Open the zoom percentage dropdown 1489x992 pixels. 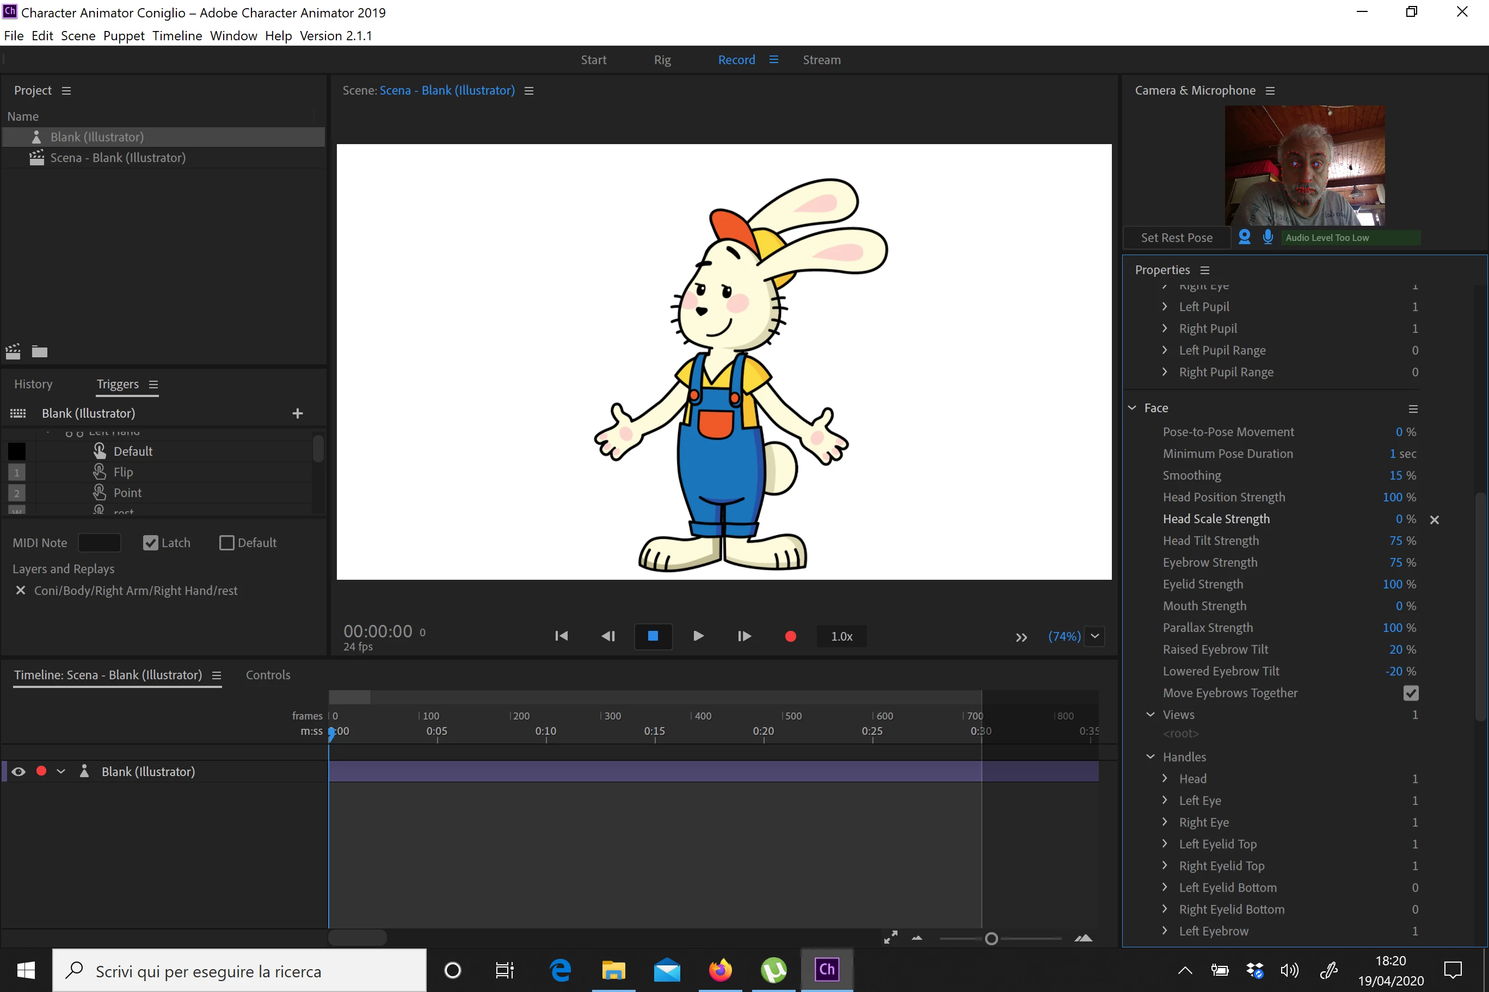point(1094,636)
